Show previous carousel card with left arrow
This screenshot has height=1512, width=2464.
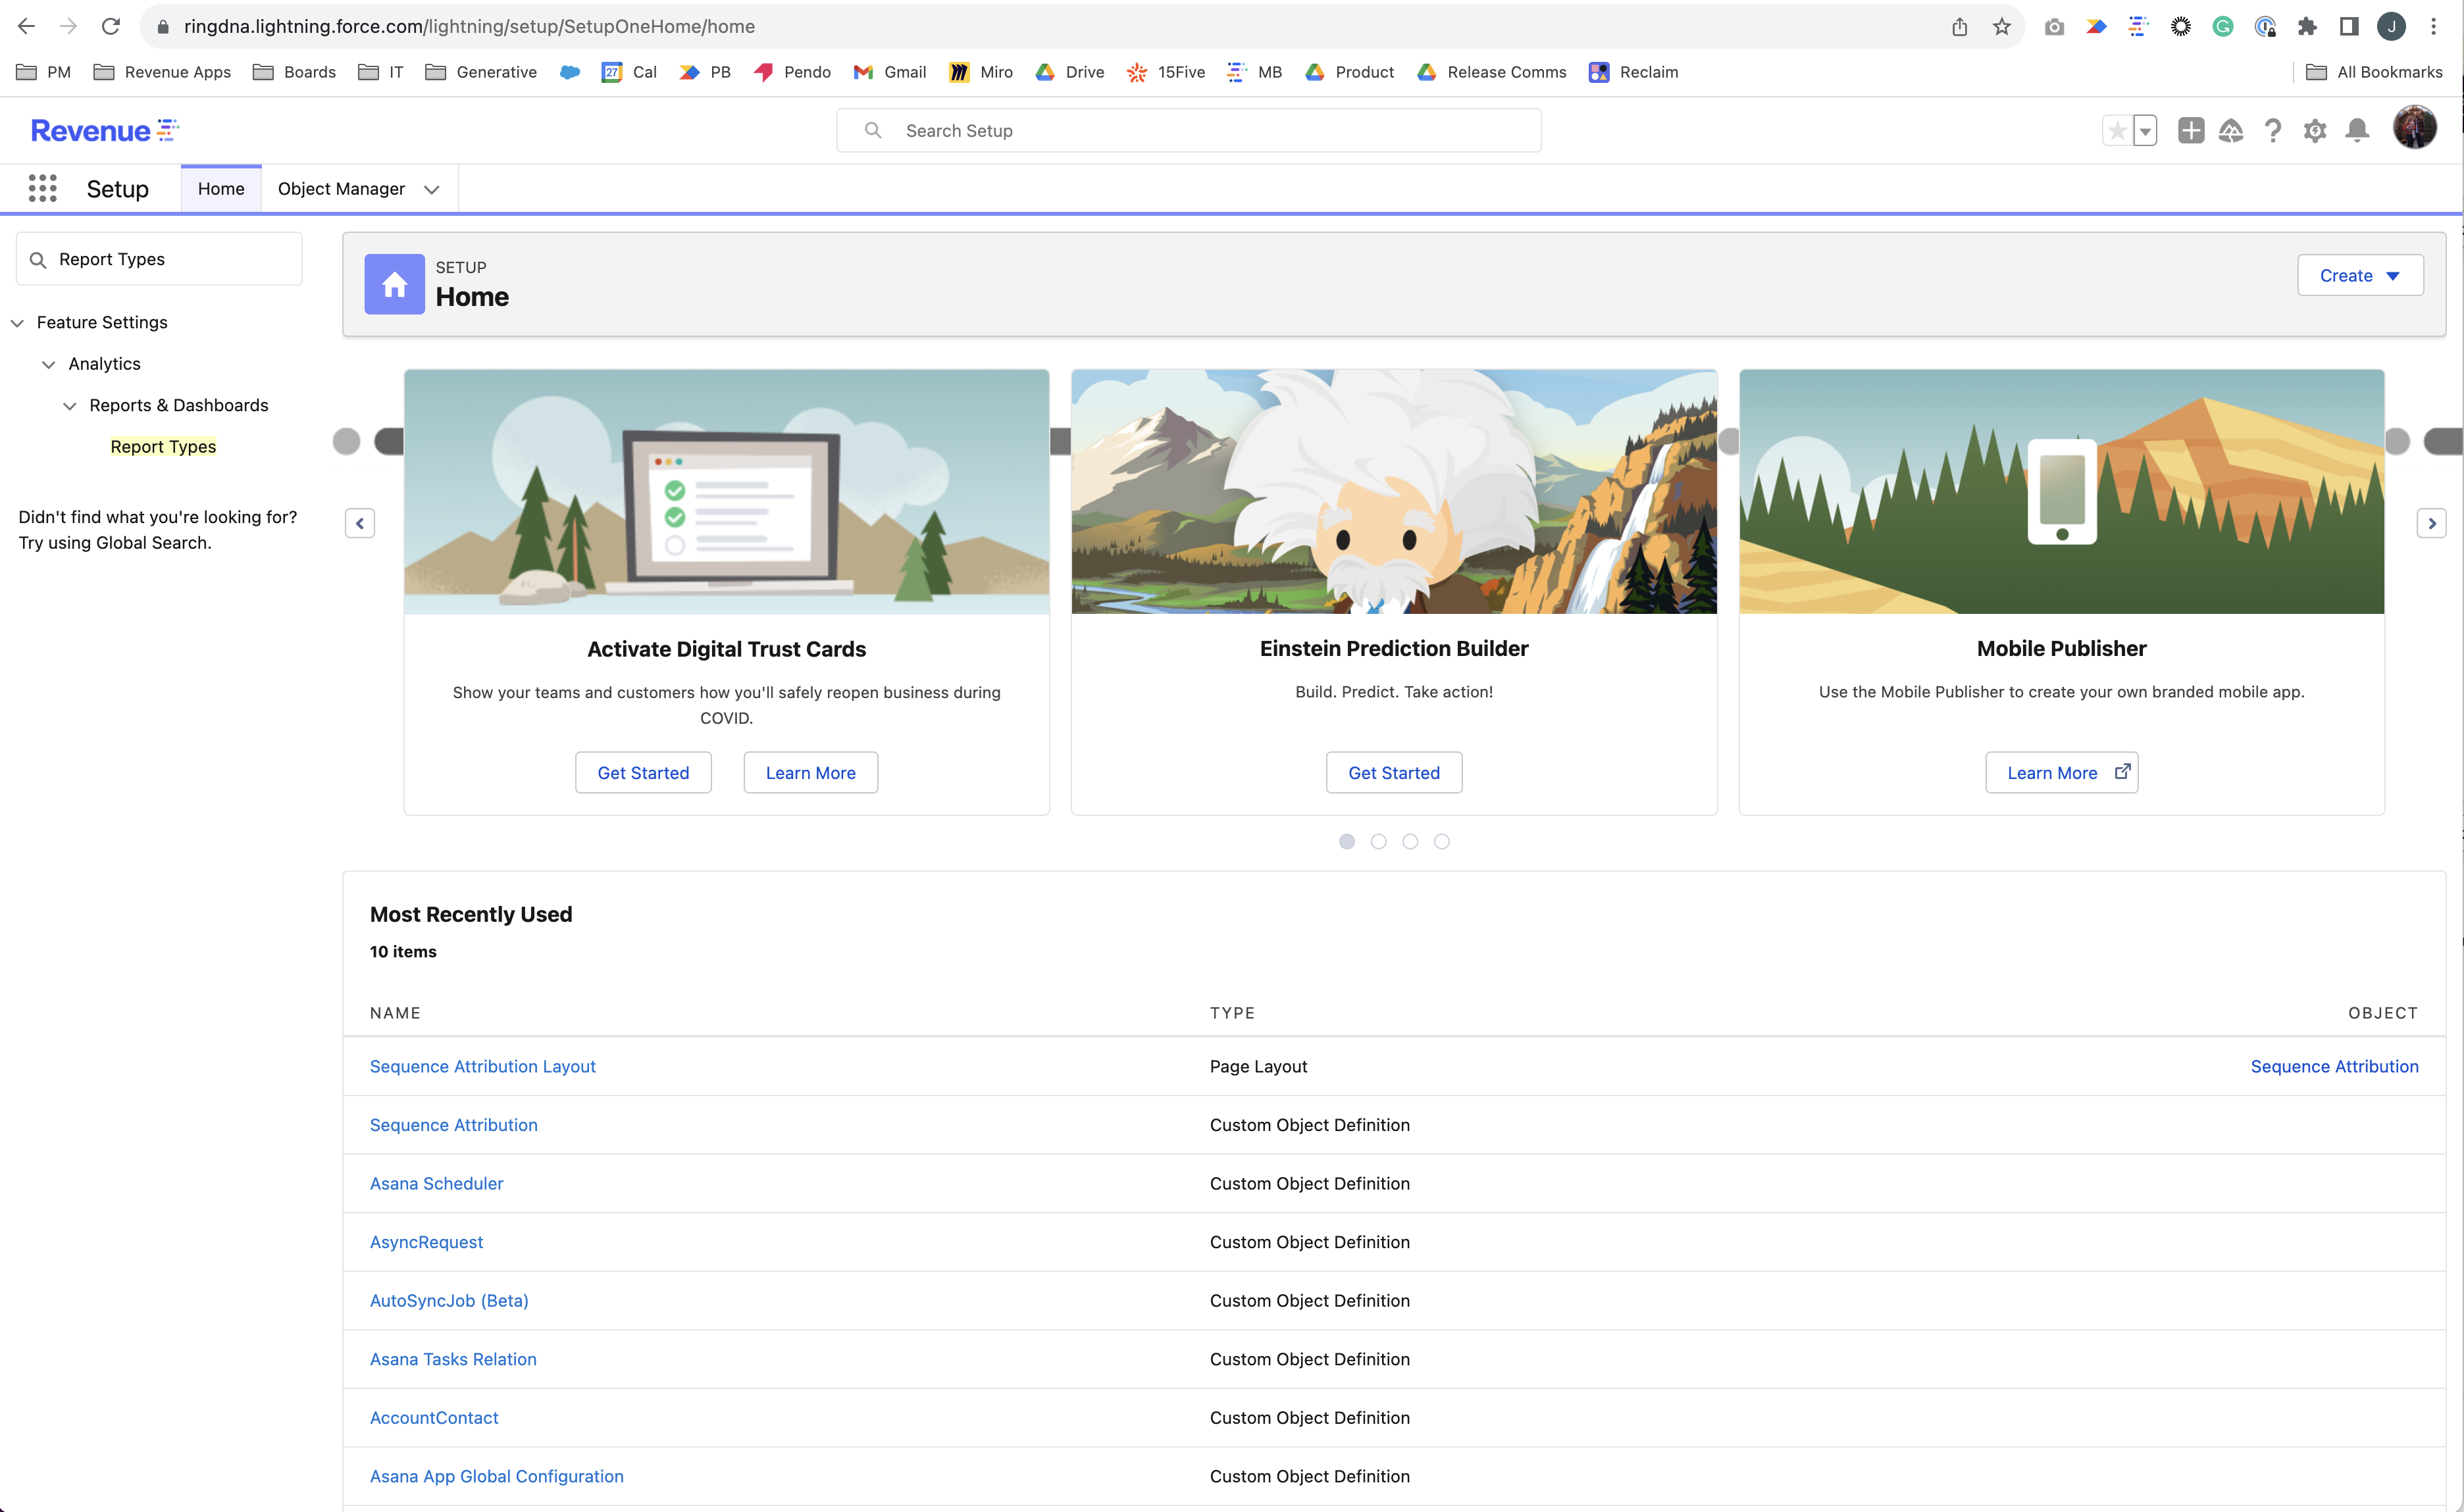pyautogui.click(x=360, y=523)
